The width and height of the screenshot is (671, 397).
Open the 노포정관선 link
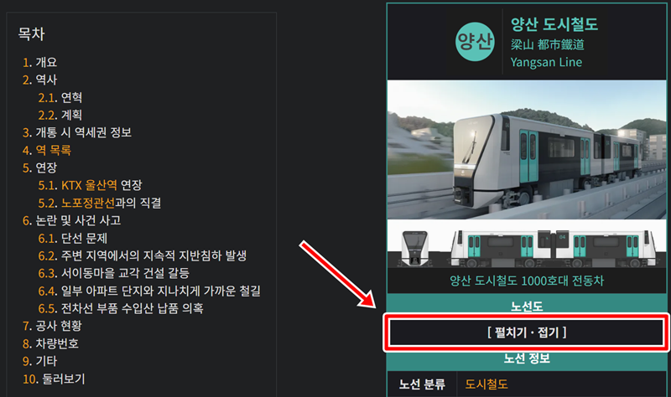pos(88,203)
